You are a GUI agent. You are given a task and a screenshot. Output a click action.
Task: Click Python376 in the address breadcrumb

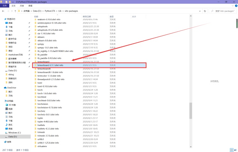click(50, 11)
